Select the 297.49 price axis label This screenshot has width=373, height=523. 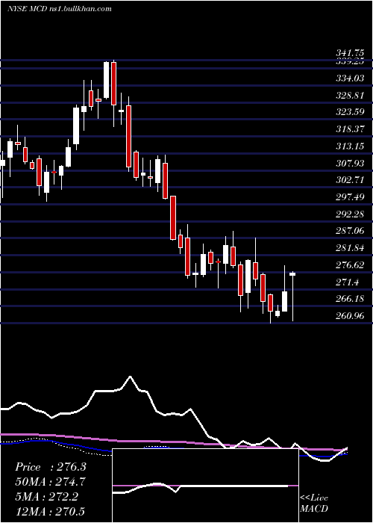(350, 196)
